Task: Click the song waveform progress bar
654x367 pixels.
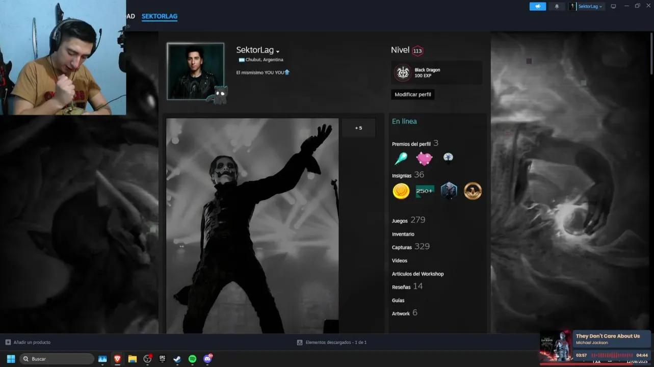Action: [612, 355]
